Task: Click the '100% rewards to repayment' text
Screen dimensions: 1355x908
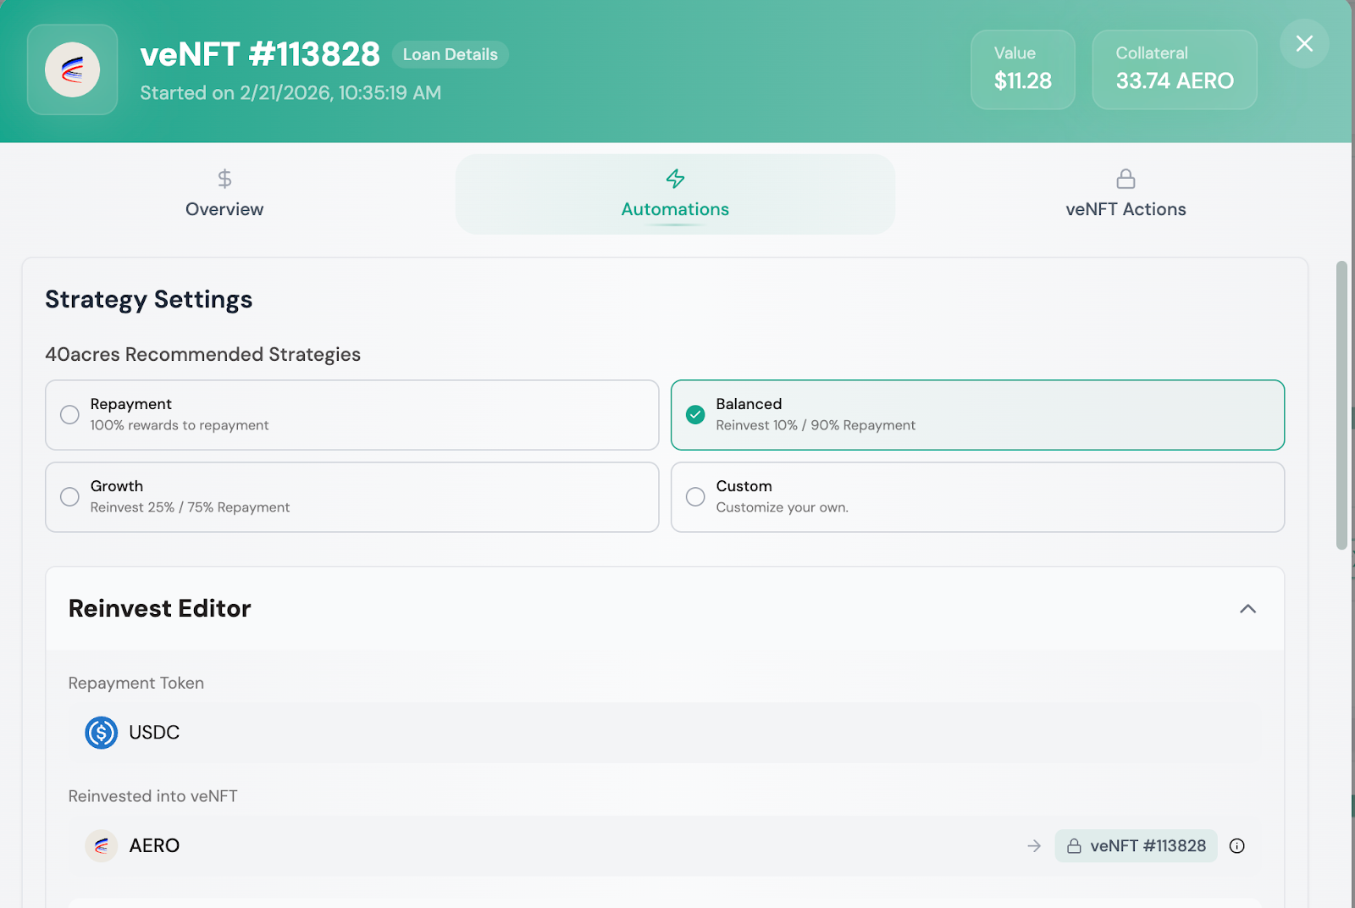Action: click(180, 425)
